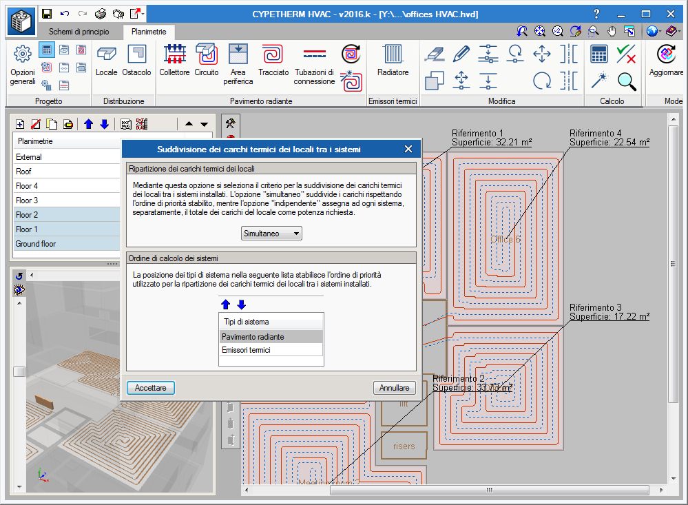The image size is (688, 505).
Task: Move system type up with blue arrow in dialog
Action: tap(225, 305)
